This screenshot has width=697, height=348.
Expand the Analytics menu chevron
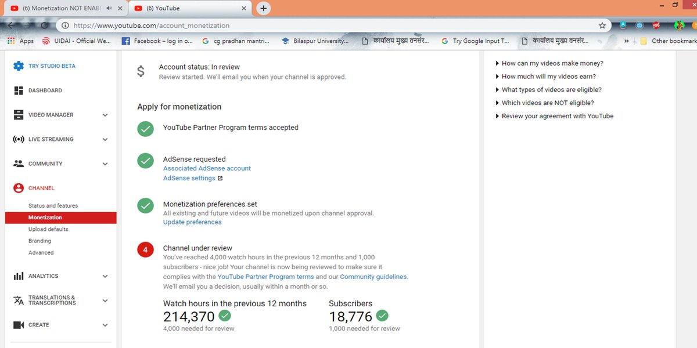pos(105,276)
